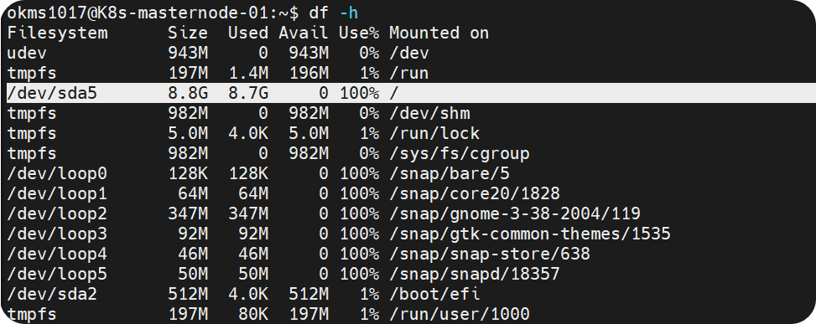816x324 pixels.
Task: Click the '1.4M' used value of the /run tmpfs
Action: pos(248,73)
